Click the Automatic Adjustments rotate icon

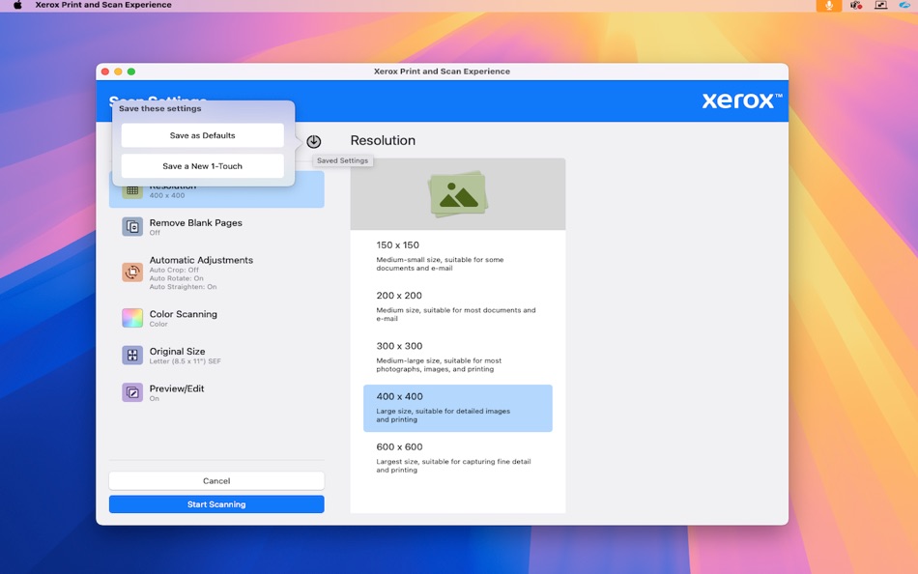click(x=132, y=272)
